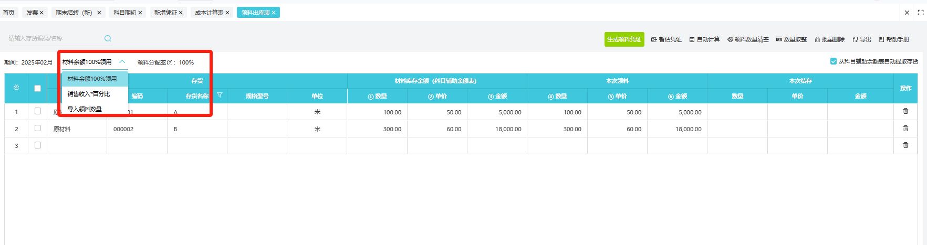
Task: Toggle the header select-all checkbox
Action: pos(37,88)
